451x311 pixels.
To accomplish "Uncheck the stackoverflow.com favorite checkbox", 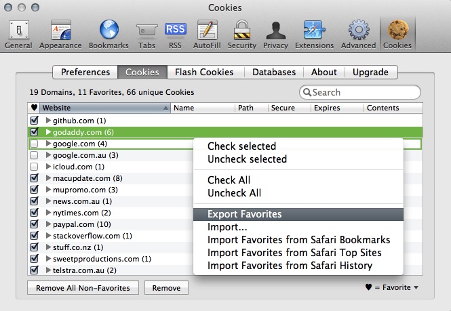I will pyautogui.click(x=34, y=236).
